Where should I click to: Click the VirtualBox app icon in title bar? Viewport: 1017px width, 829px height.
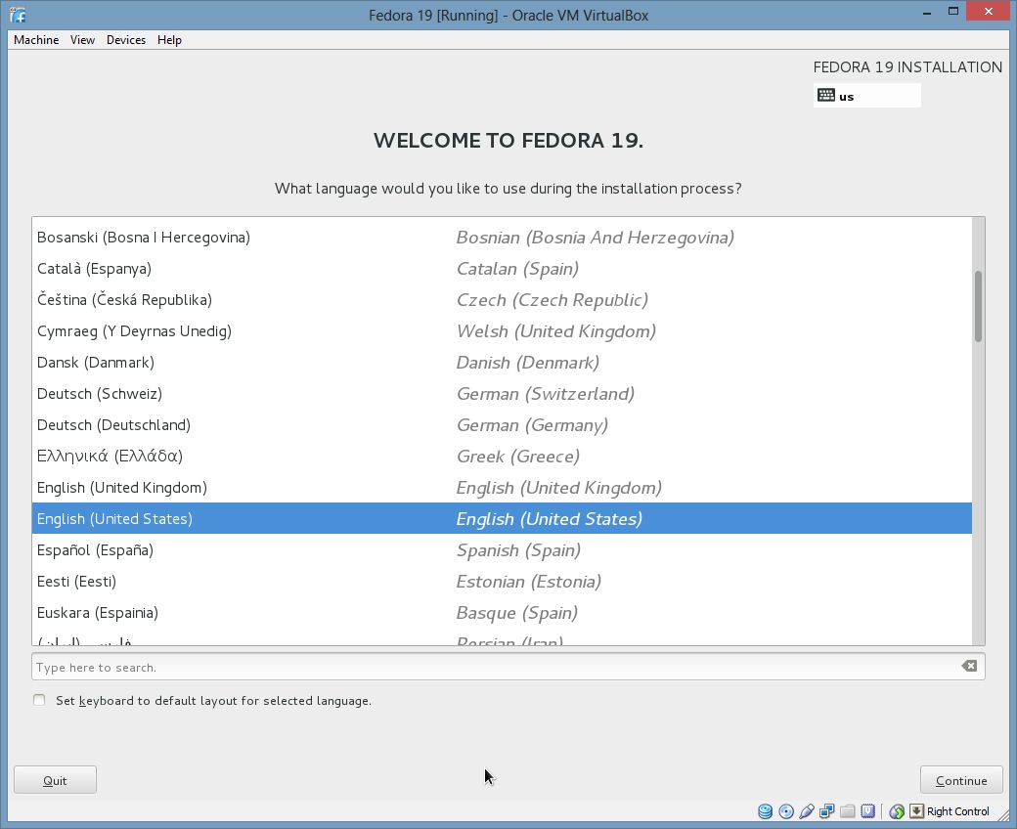coord(19,15)
